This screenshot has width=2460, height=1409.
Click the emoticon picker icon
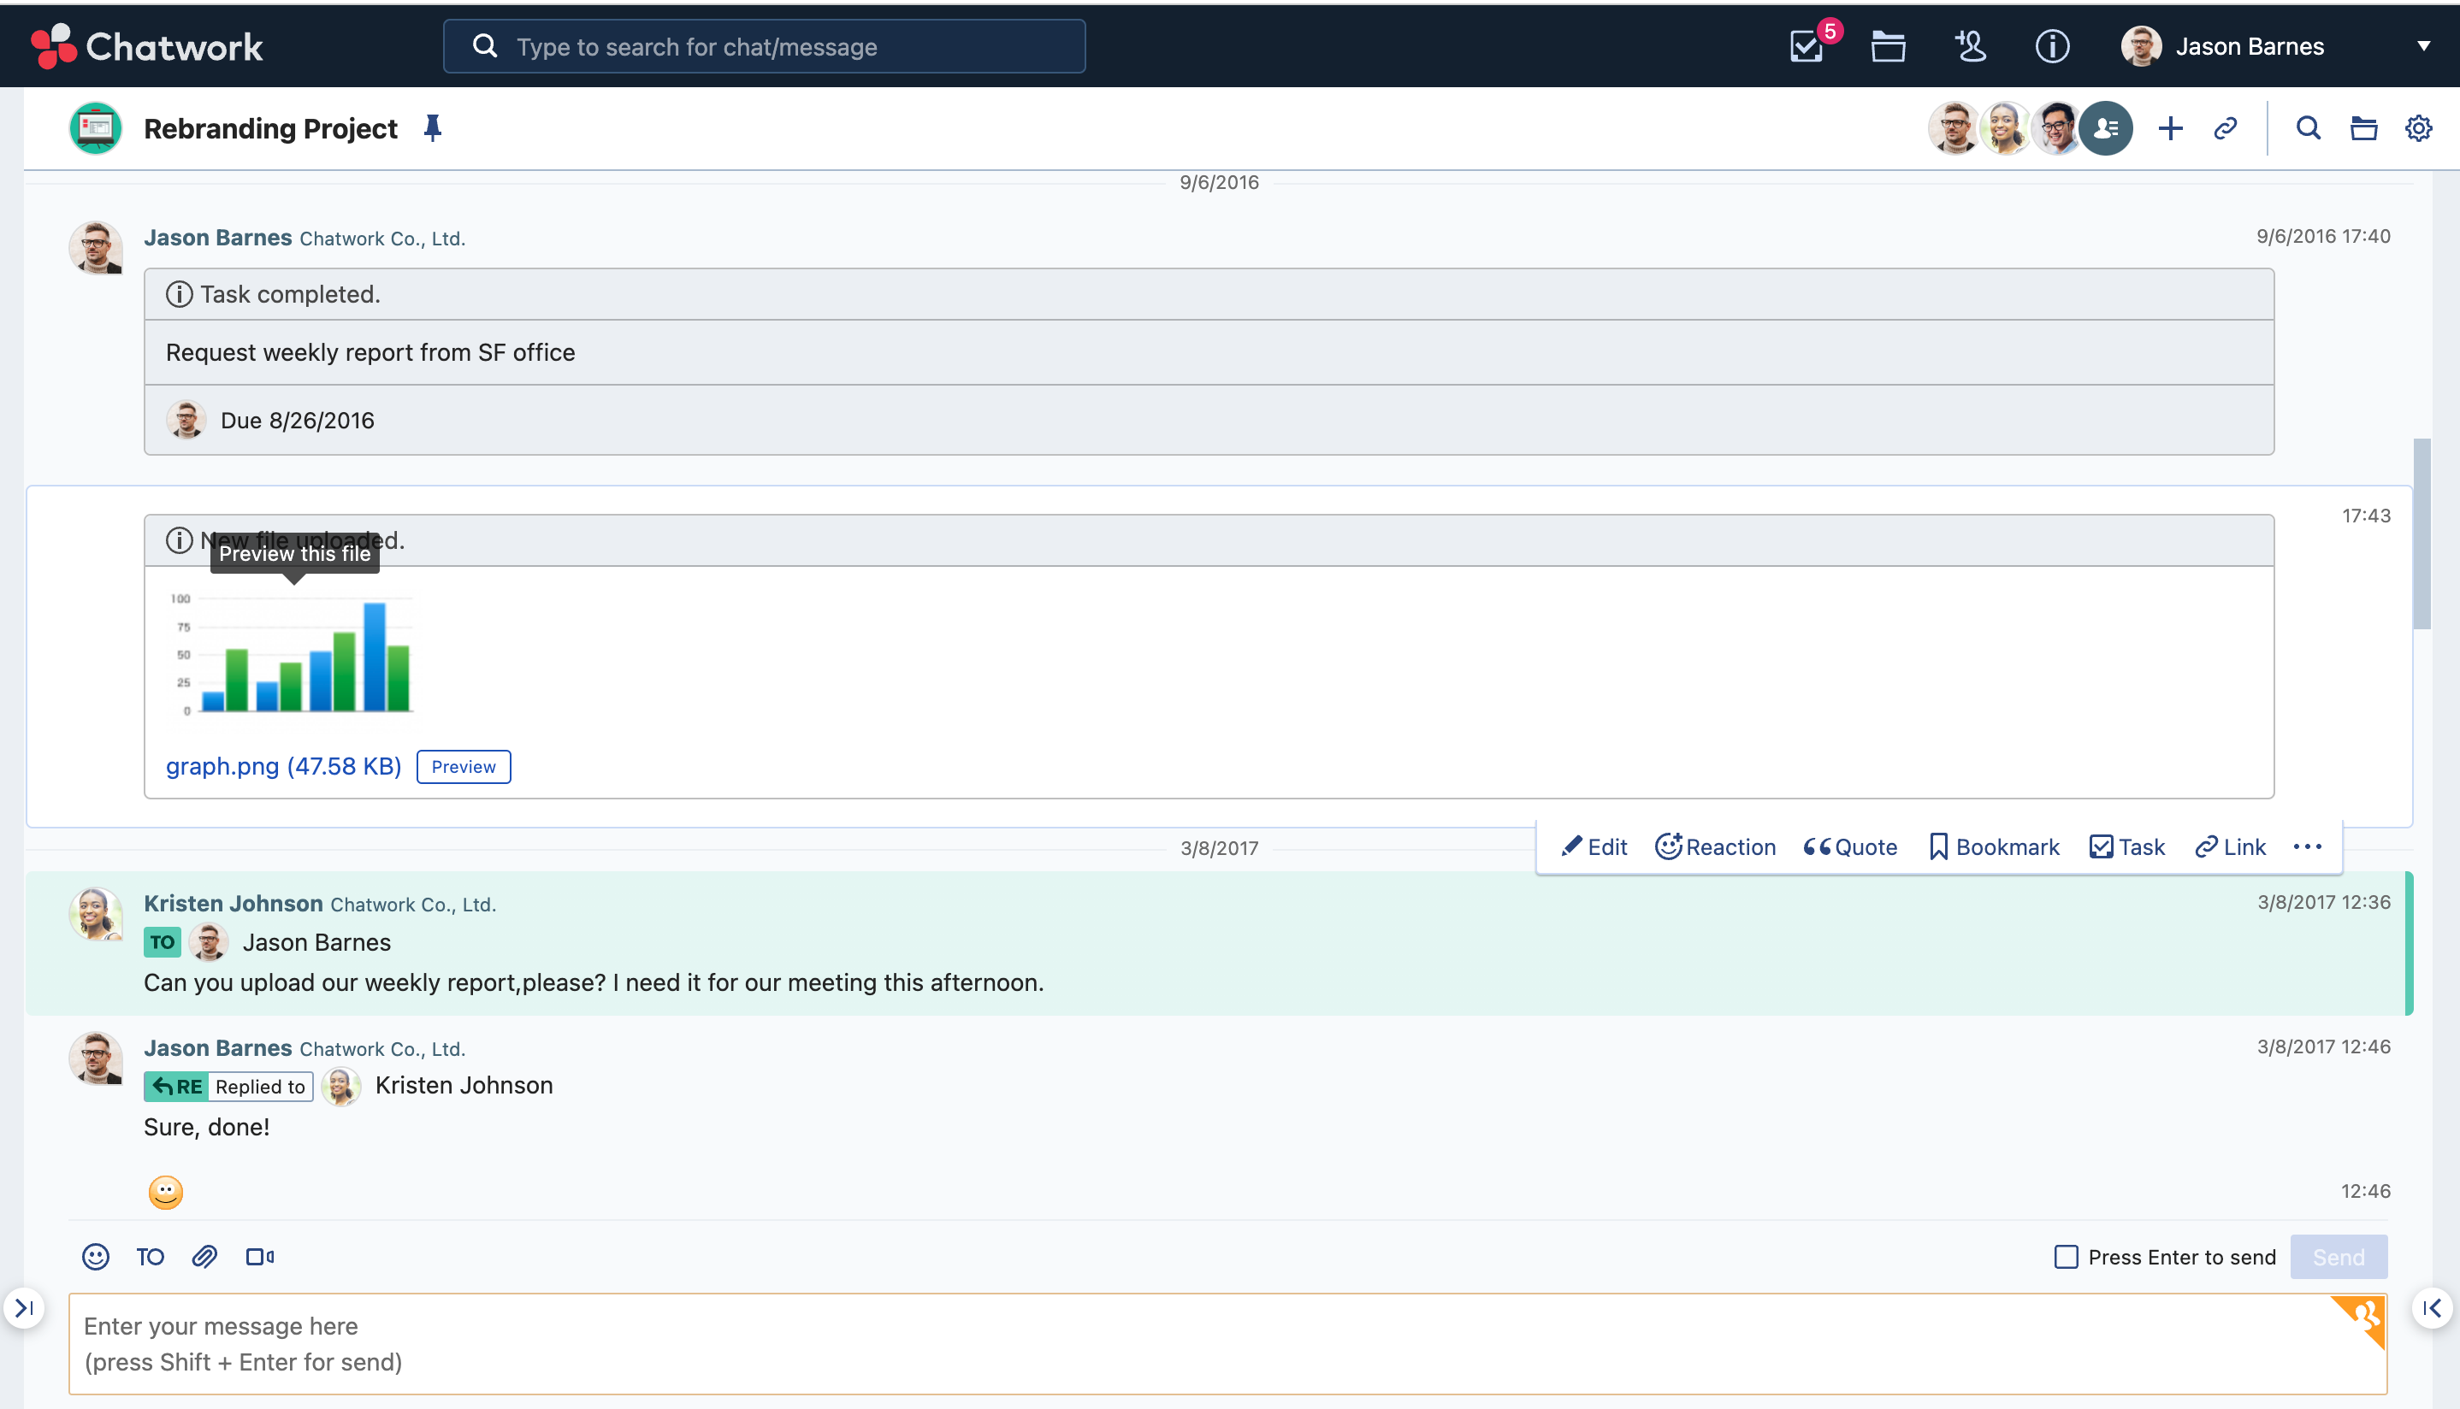click(95, 1256)
